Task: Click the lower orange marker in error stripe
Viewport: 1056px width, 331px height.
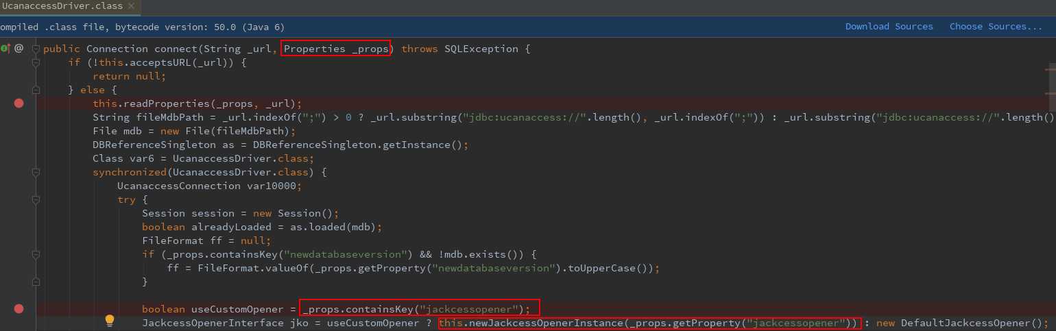Action: point(1051,93)
